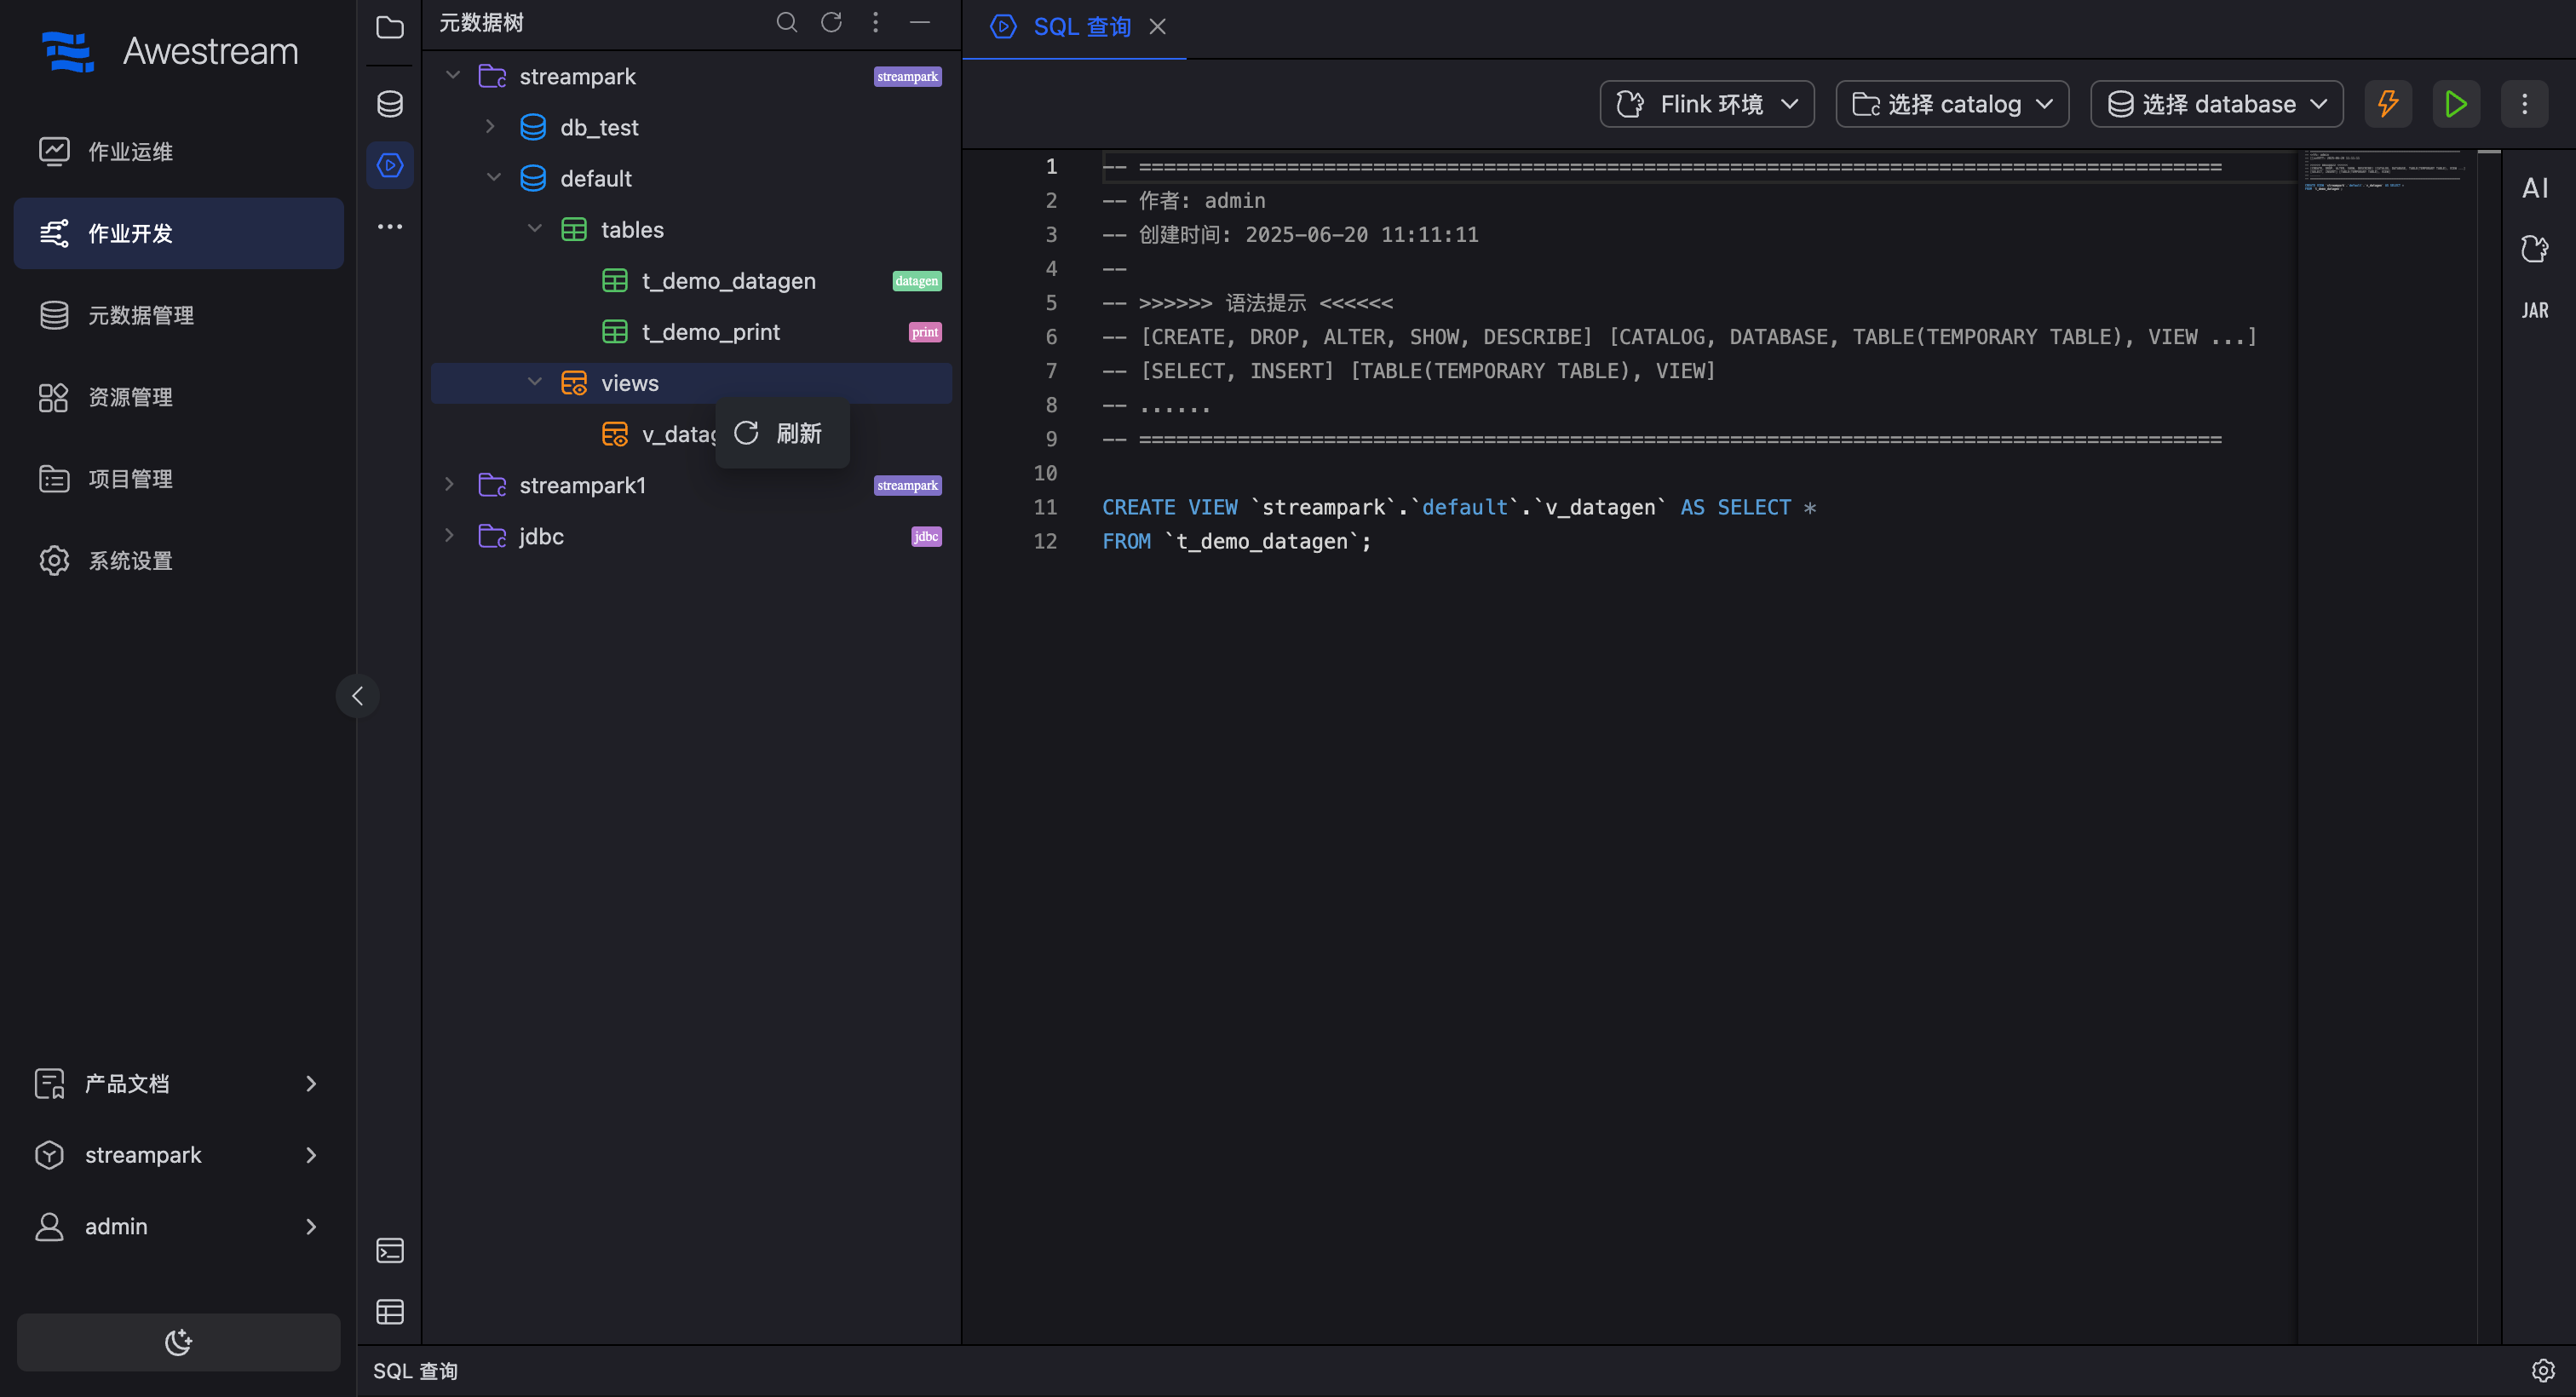Open the 选择 catalog dropdown
2576x1397 pixels.
coord(1952,104)
